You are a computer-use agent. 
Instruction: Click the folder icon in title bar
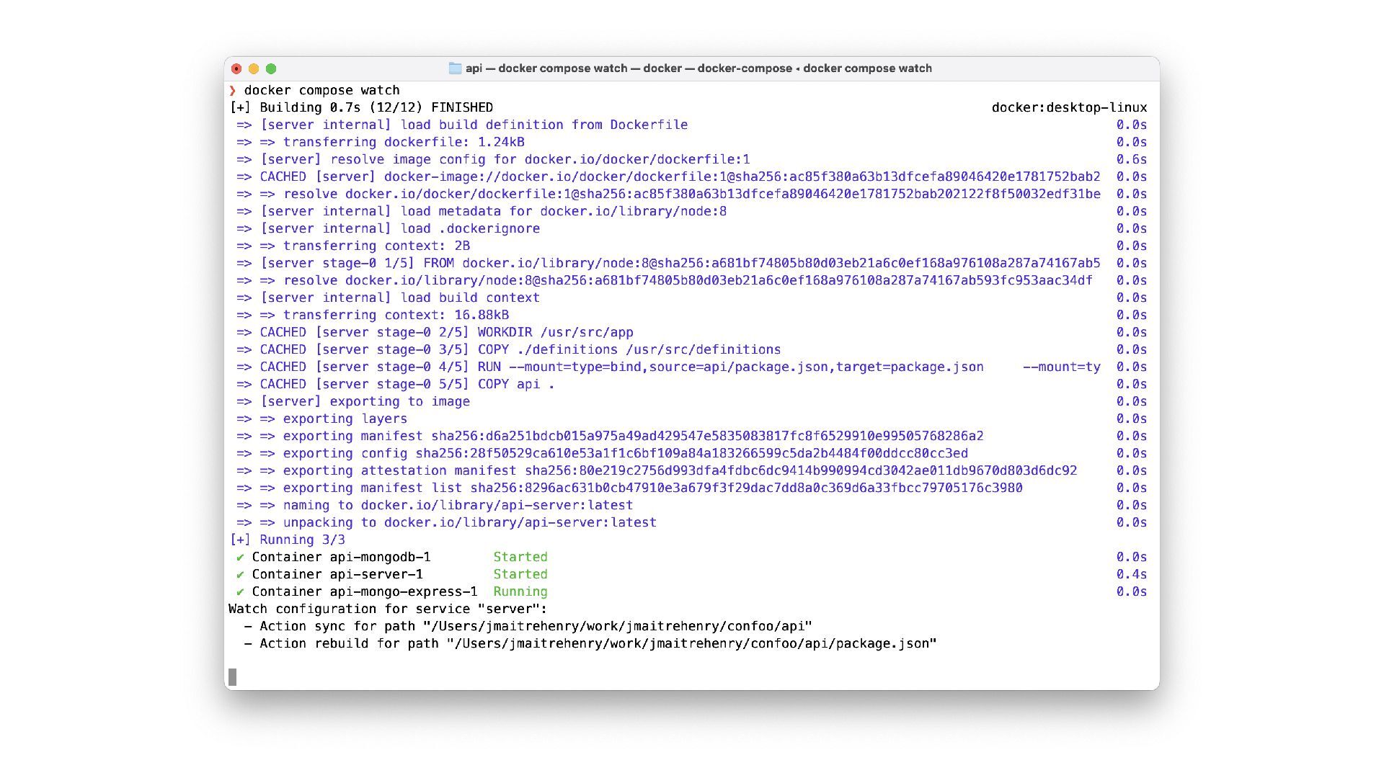tap(455, 68)
